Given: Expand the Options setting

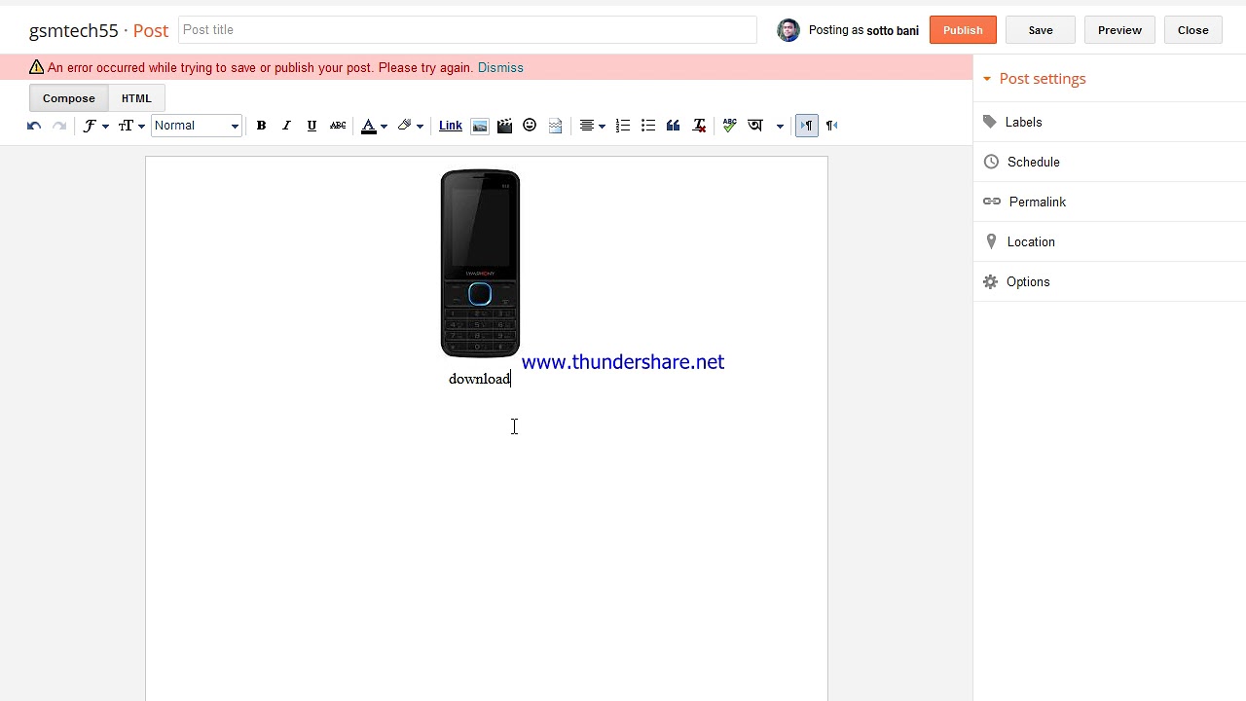Looking at the screenshot, I should click(1110, 282).
